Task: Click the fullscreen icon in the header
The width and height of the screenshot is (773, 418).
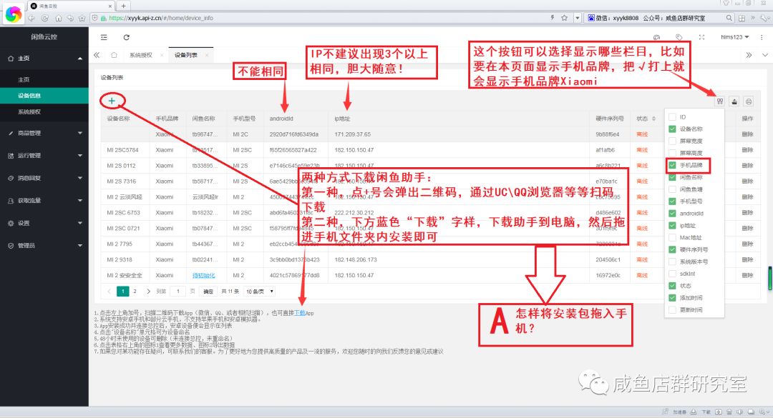Action: tap(701, 37)
